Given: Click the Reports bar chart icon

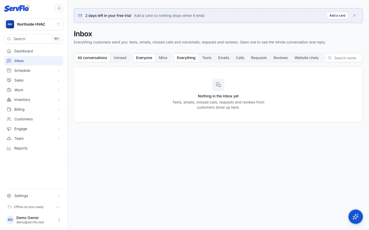Looking at the screenshot, I should pos(9,148).
